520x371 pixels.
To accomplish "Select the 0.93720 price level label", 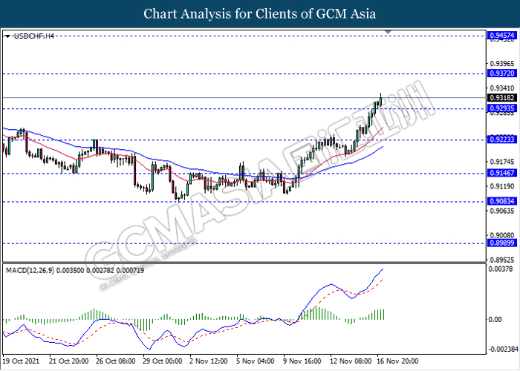I will coord(501,73).
